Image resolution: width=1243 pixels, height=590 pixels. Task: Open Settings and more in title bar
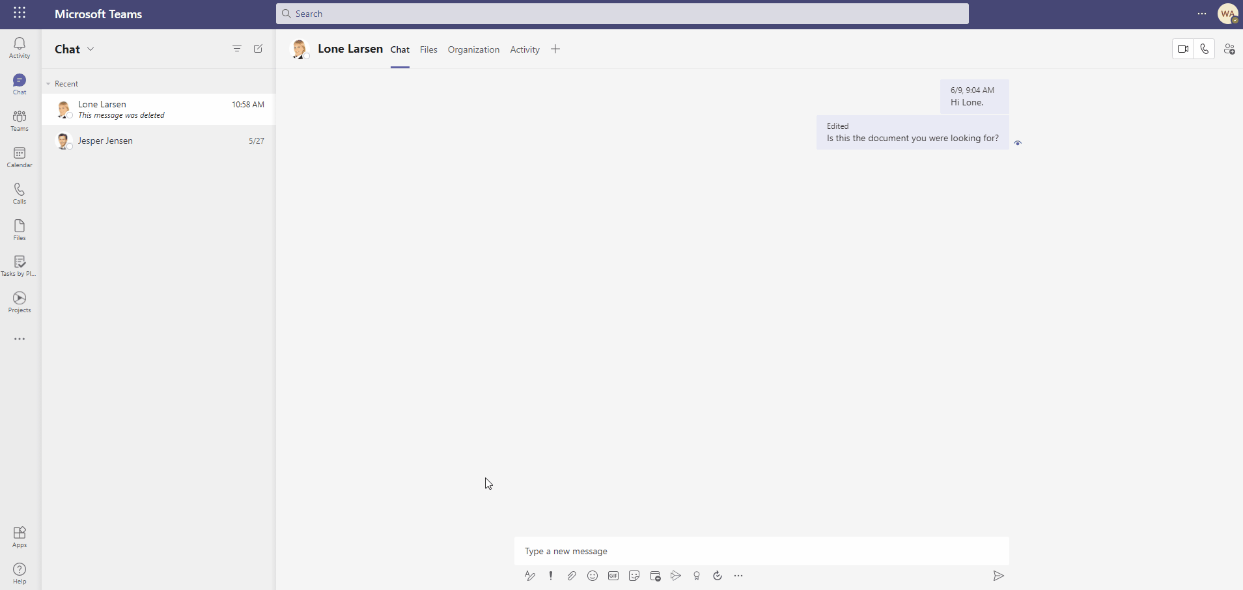pos(1202,14)
